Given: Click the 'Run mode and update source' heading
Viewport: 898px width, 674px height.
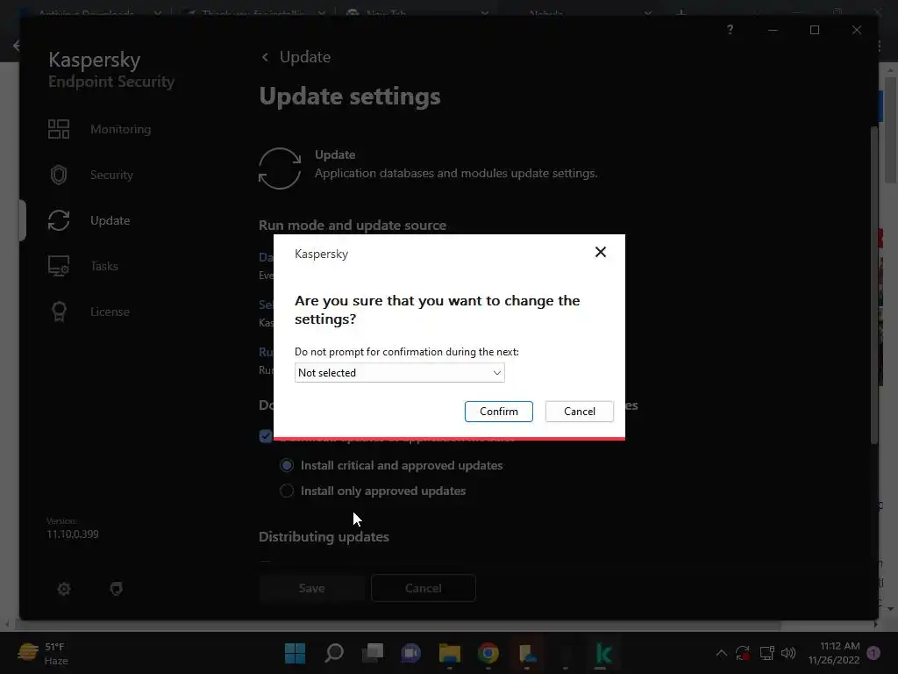Looking at the screenshot, I should (x=353, y=226).
